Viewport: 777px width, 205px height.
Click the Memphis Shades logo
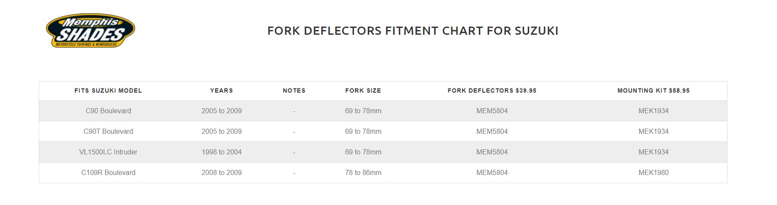90,30
